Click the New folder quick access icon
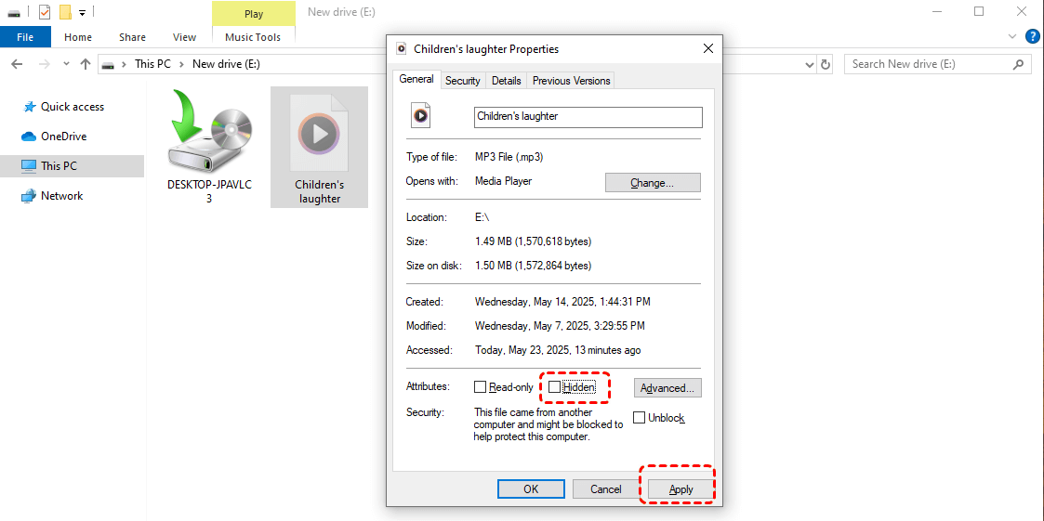Screen dimensions: 1044x521 (x=65, y=12)
